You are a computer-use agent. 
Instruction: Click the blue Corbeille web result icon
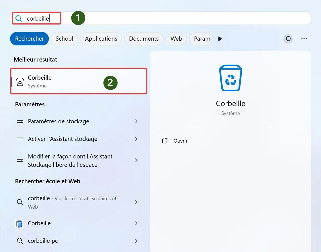click(19, 224)
